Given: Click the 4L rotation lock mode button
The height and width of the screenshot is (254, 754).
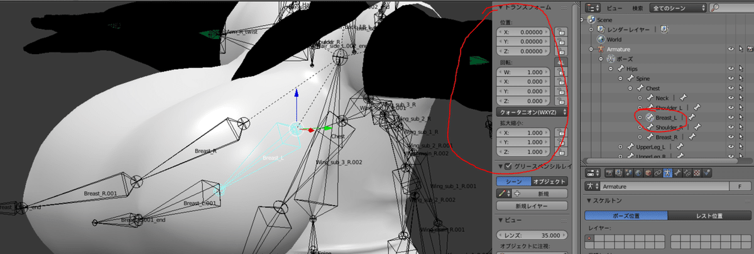Looking at the screenshot, I should 561,62.
